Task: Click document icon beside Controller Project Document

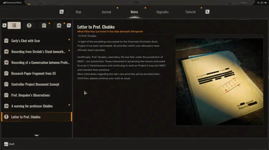Action: 6,84
